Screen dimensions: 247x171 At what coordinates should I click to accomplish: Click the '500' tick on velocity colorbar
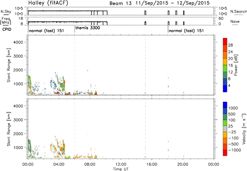(x=232, y=114)
